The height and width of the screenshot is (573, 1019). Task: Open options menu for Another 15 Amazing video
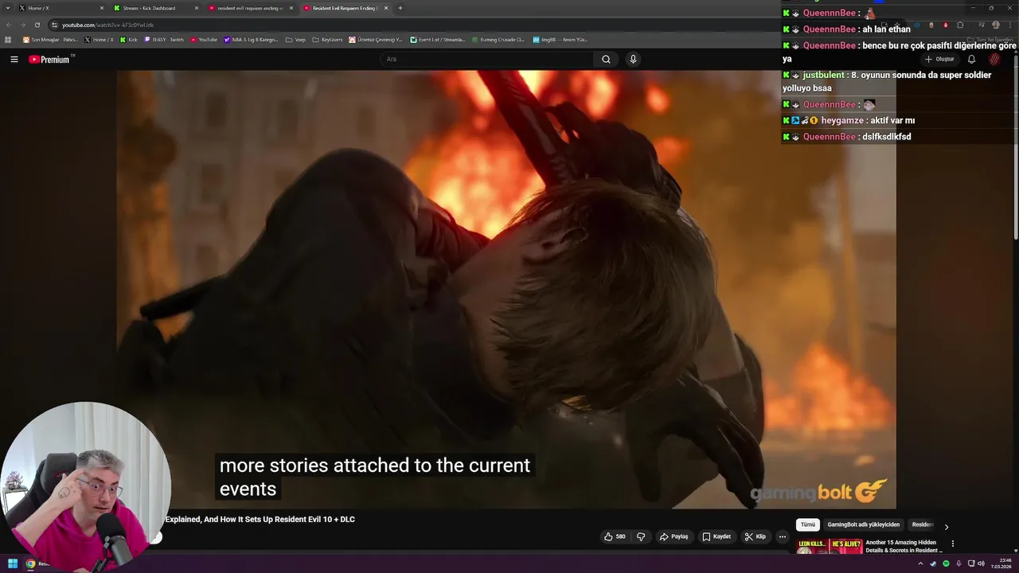coord(952,544)
